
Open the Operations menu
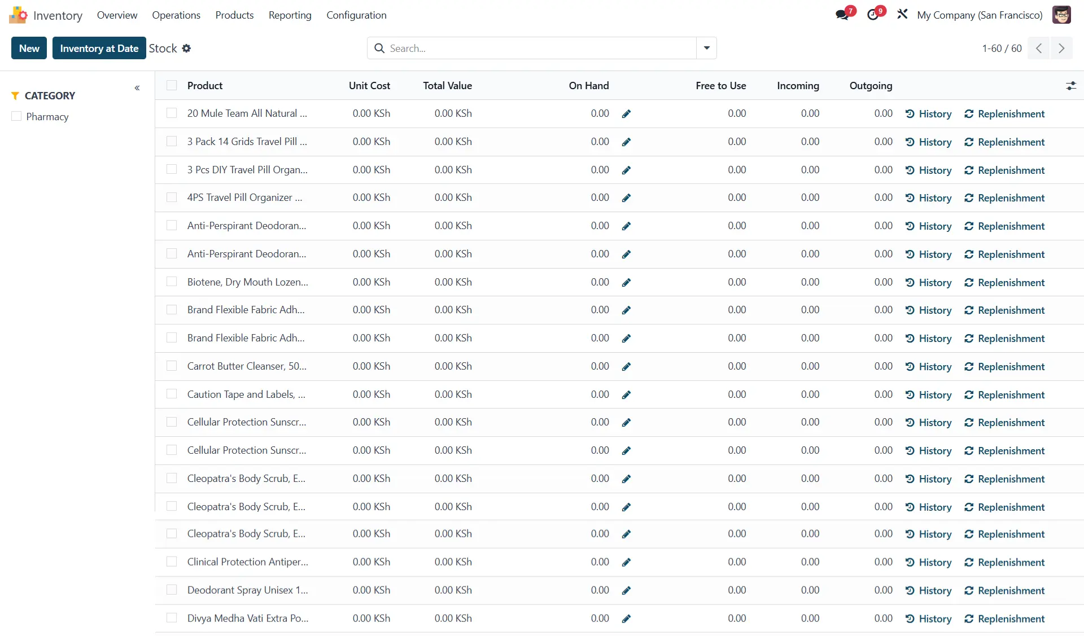point(176,15)
